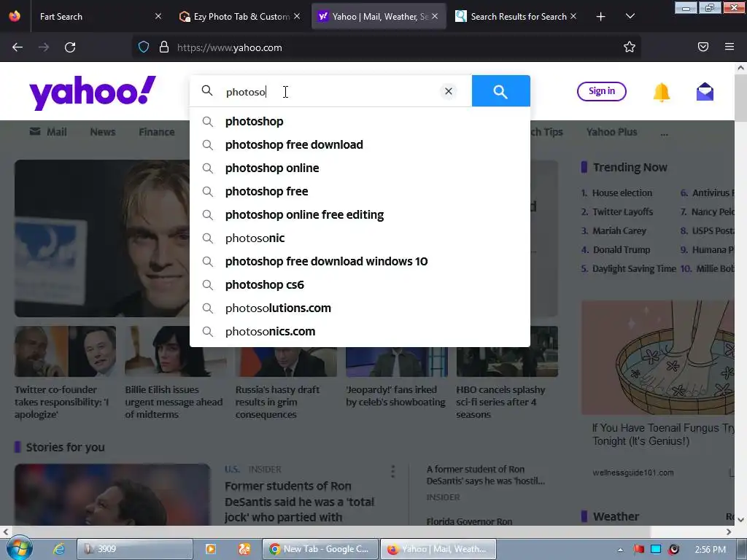Open Billie Eilish urgent message story
Viewport: 747px width, 560px height.
174,402
